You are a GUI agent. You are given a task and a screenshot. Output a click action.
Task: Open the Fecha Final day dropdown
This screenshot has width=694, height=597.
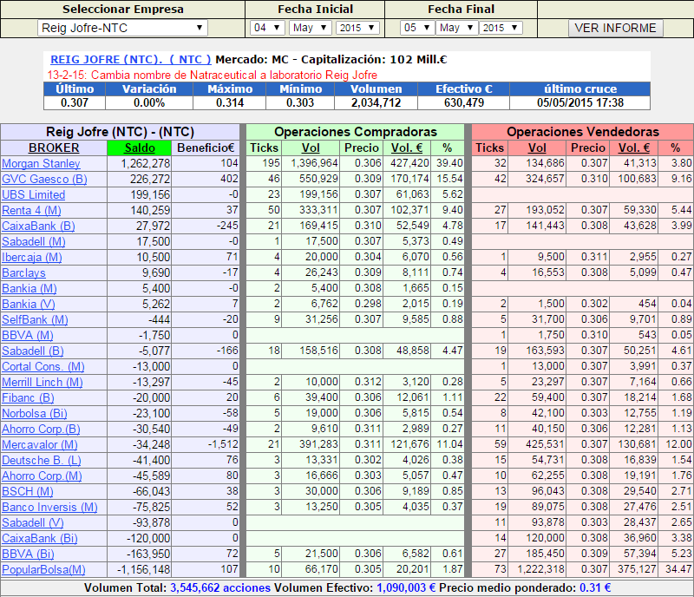417,28
